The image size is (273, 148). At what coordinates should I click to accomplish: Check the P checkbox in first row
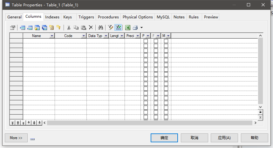point(146,41)
